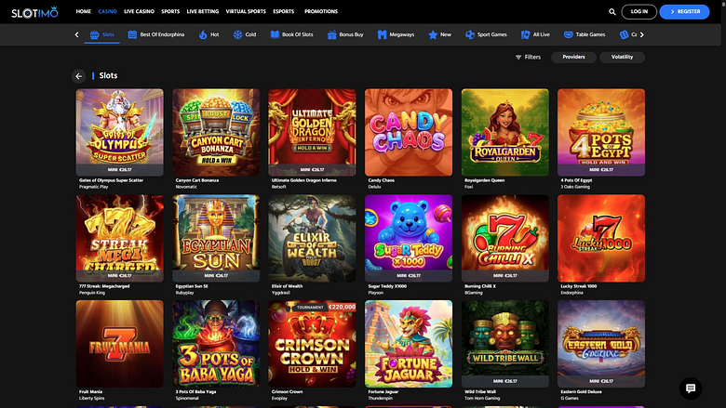Open Canyon Cart Bonanza game thumbnail
Screen dimensions: 726x408
point(216,132)
